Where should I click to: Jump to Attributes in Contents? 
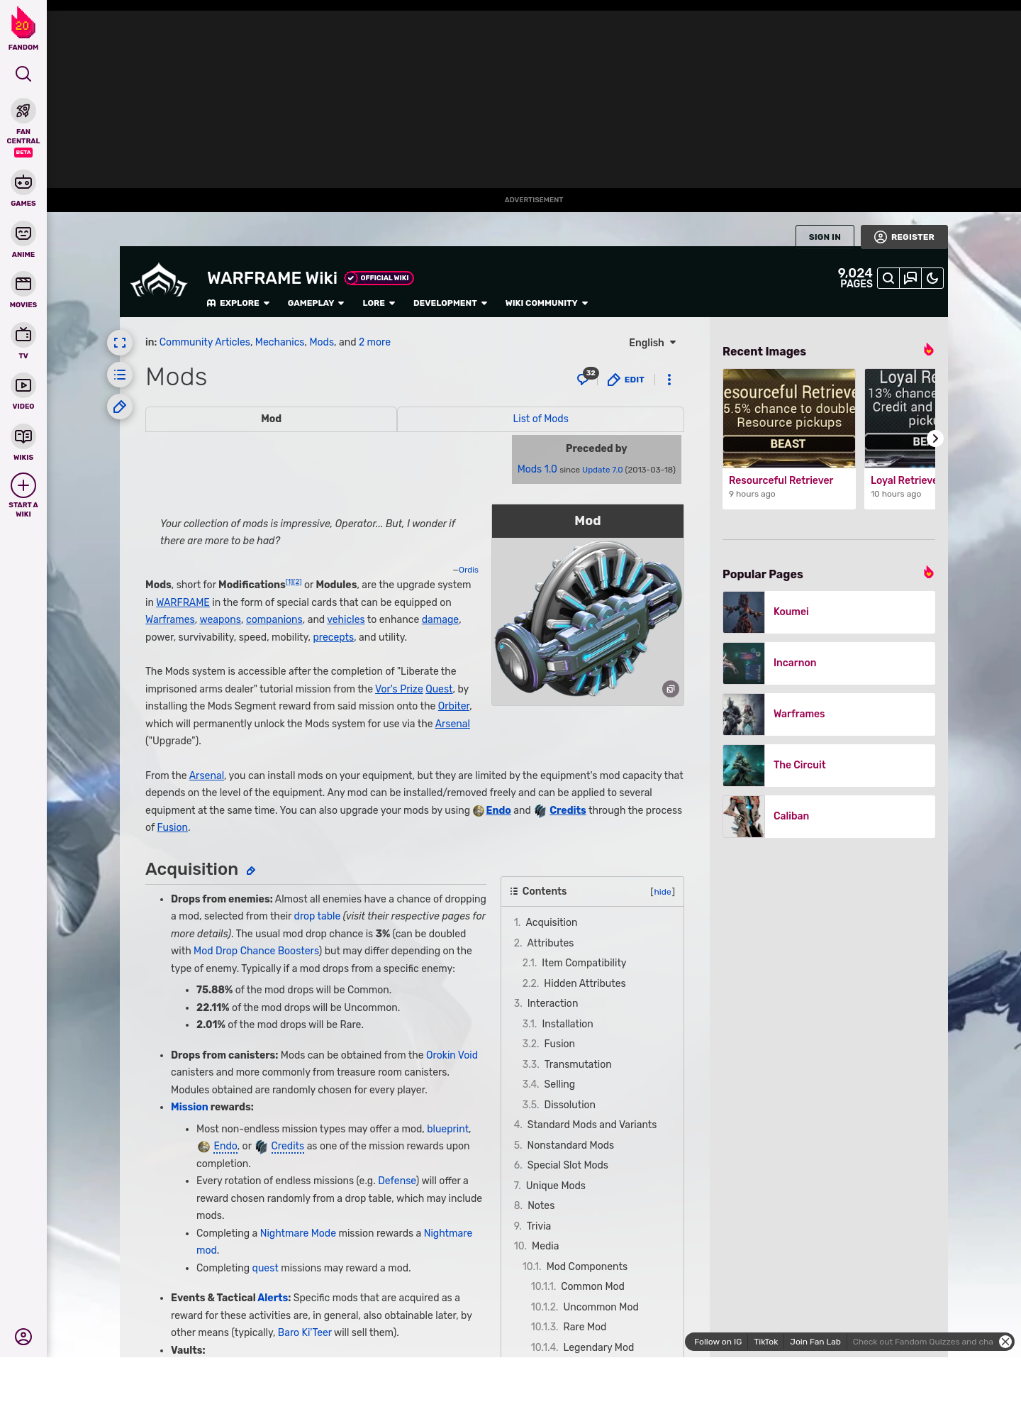(550, 943)
